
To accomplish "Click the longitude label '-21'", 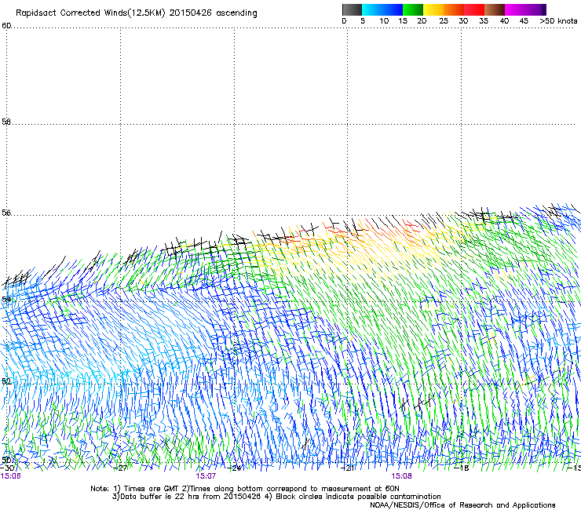I will pos(347,468).
